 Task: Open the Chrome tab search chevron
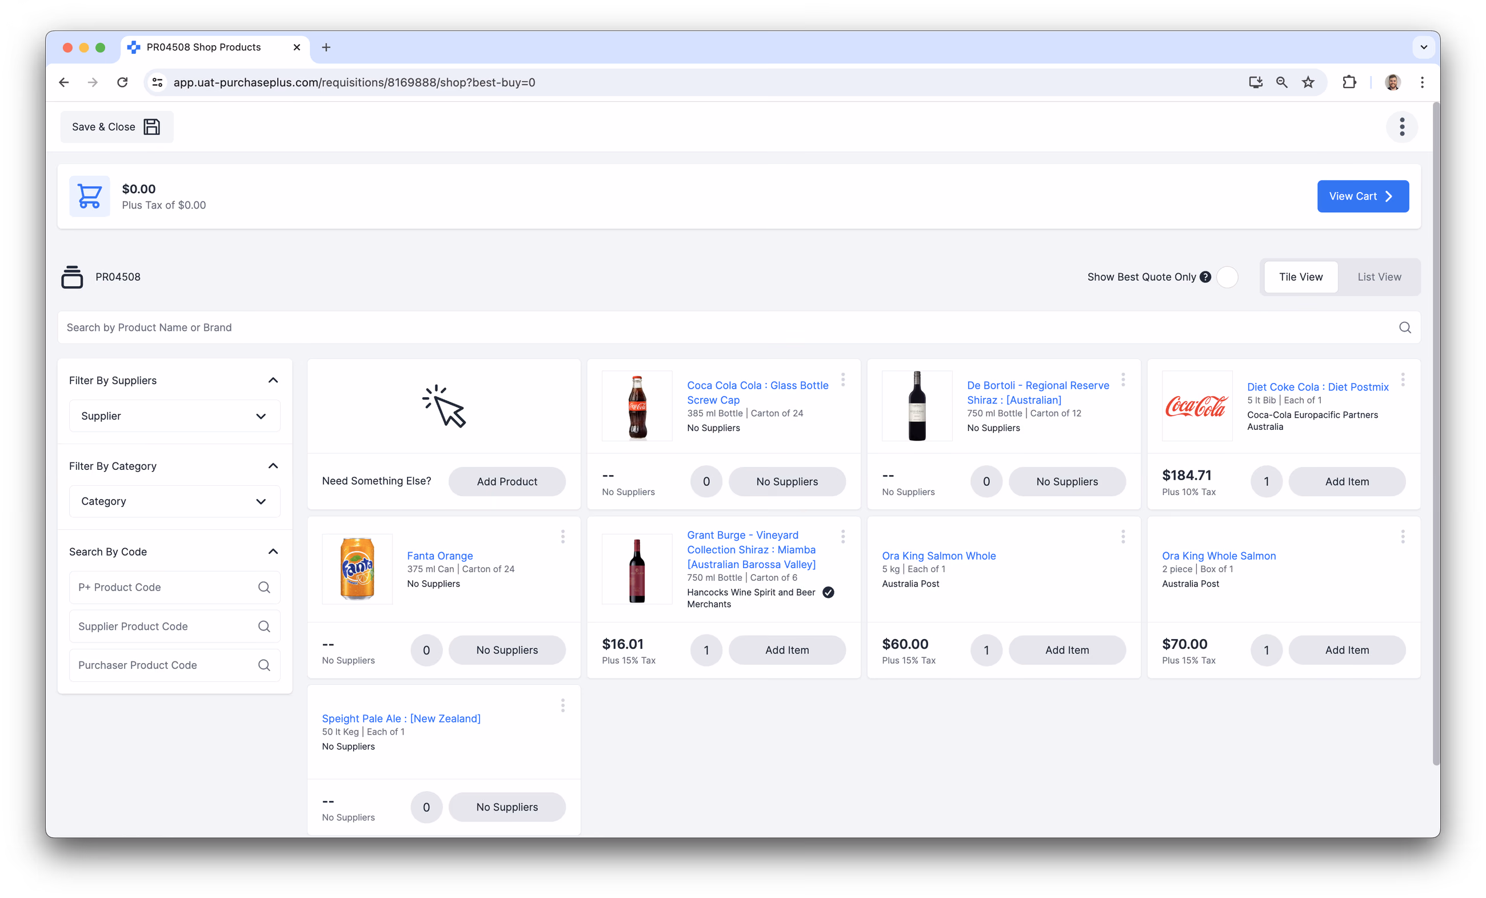pyautogui.click(x=1423, y=47)
